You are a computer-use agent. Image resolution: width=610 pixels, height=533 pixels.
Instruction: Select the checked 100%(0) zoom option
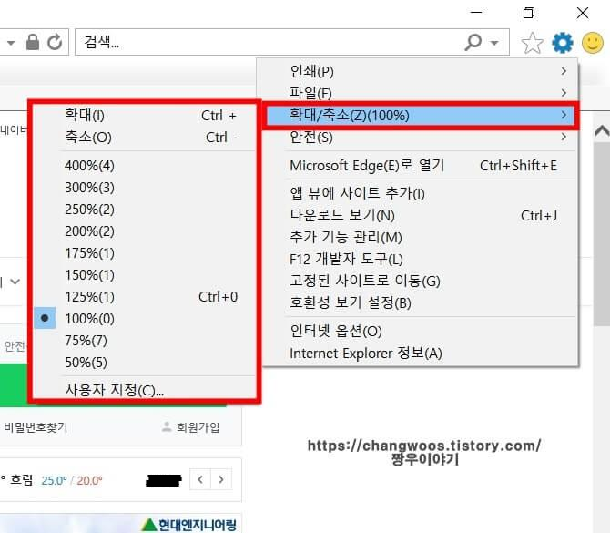tap(145, 319)
